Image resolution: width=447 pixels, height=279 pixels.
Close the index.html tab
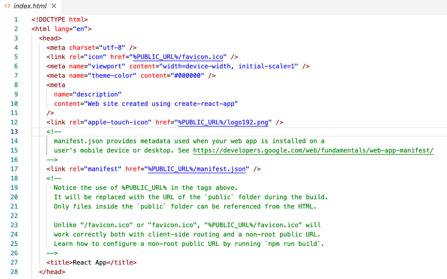[x=53, y=6]
